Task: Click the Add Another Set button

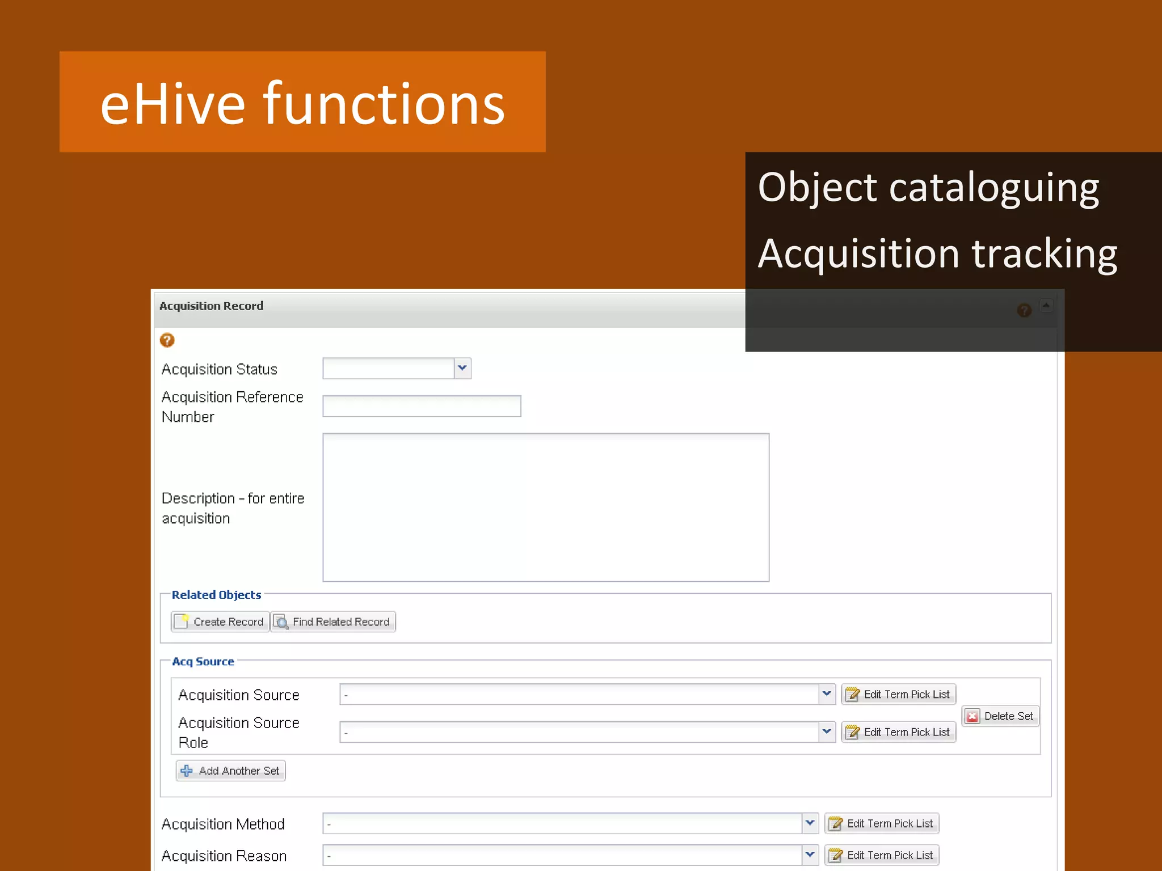Action: pos(230,771)
